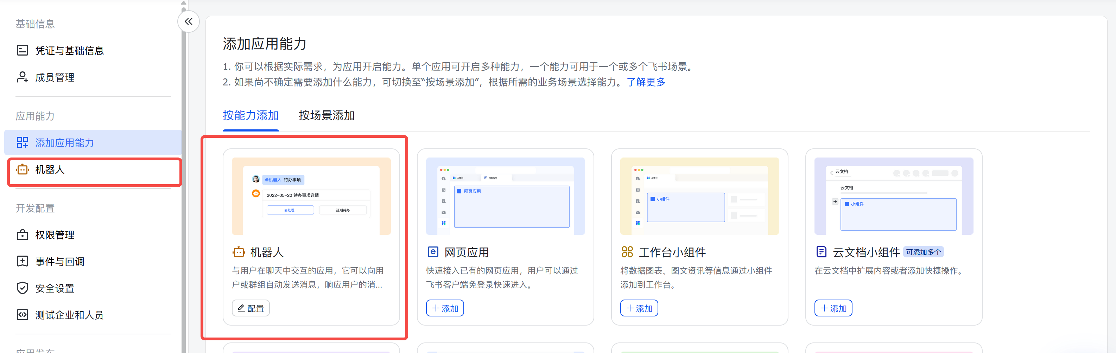Click 添加 on the 网页应用 card
Screen dimensions: 1116x353
444,308
